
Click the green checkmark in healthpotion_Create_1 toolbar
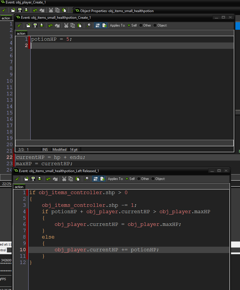tap(19, 25)
